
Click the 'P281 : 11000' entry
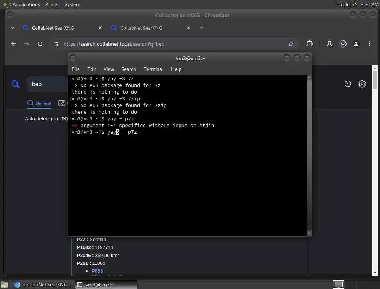pos(91,263)
